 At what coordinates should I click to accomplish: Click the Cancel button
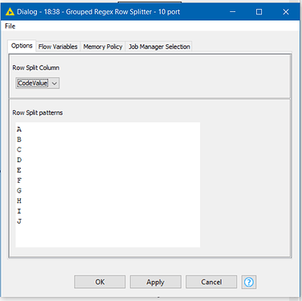211,282
